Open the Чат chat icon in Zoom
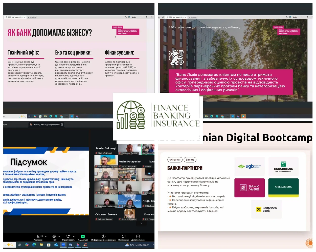This screenshot has height=252, width=316. pos(54,236)
